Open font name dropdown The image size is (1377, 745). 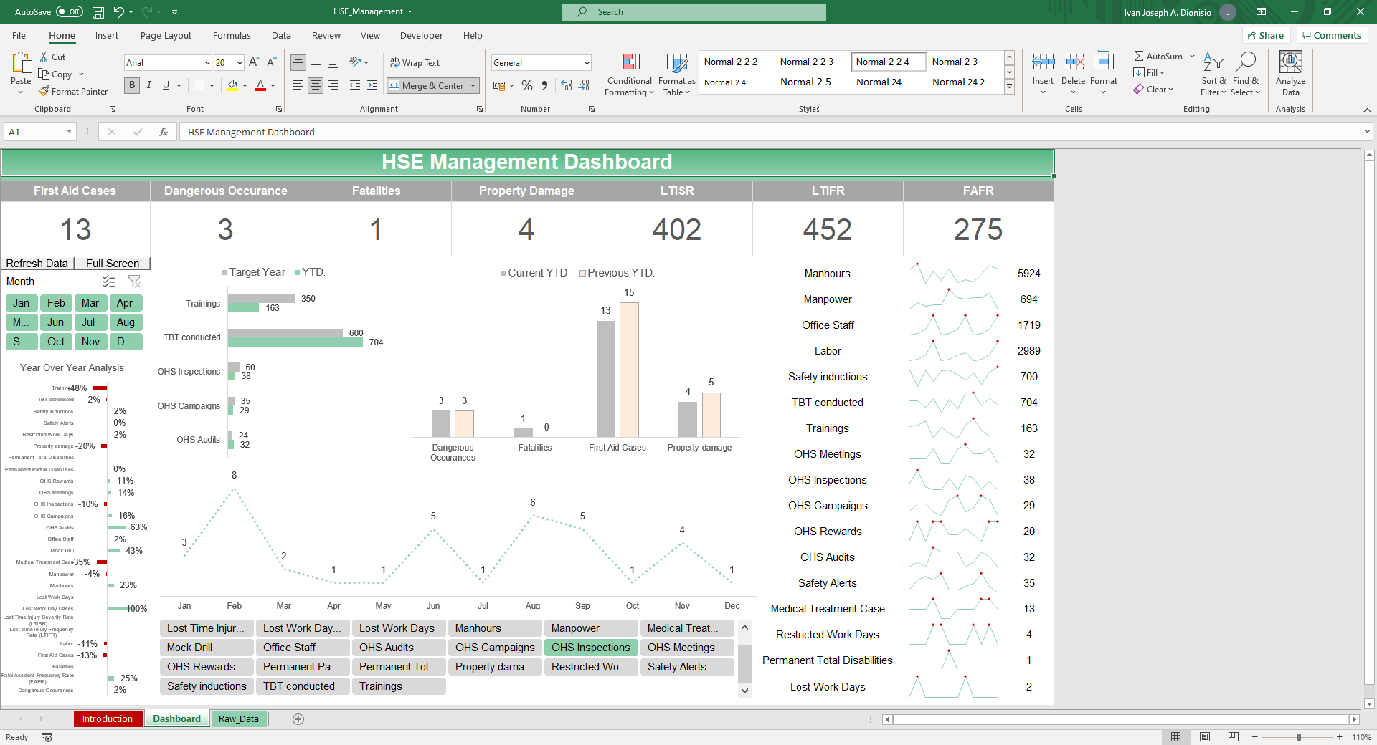[x=207, y=63]
